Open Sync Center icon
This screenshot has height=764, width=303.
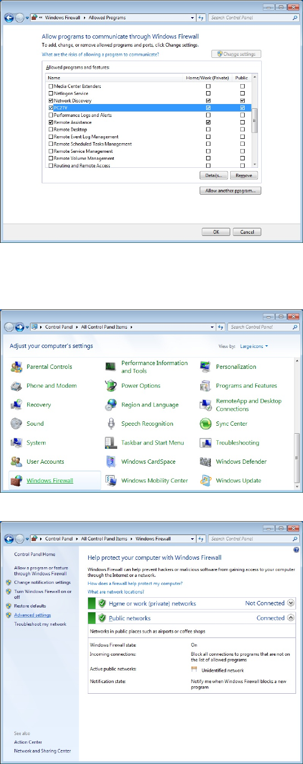coord(206,424)
